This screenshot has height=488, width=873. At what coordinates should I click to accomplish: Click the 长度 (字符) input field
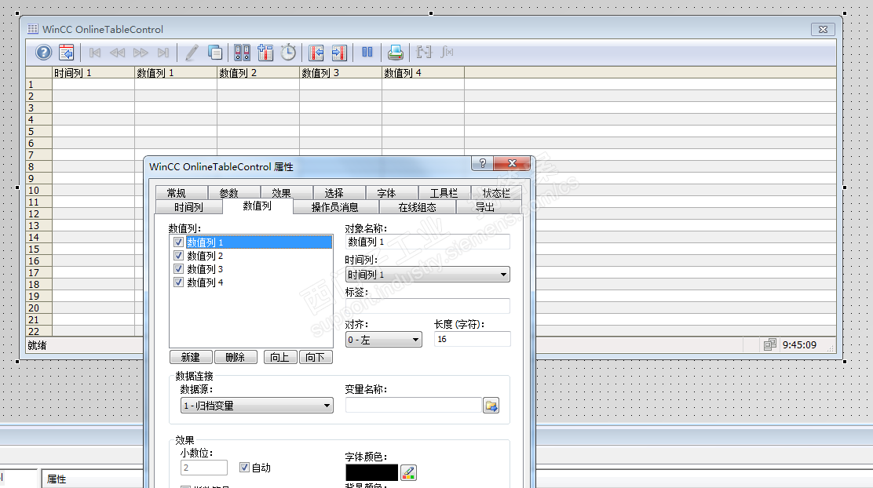[x=472, y=339]
